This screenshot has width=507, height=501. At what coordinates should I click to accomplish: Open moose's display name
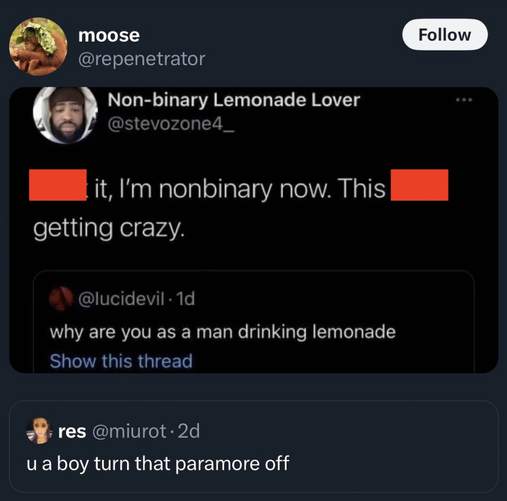(108, 35)
